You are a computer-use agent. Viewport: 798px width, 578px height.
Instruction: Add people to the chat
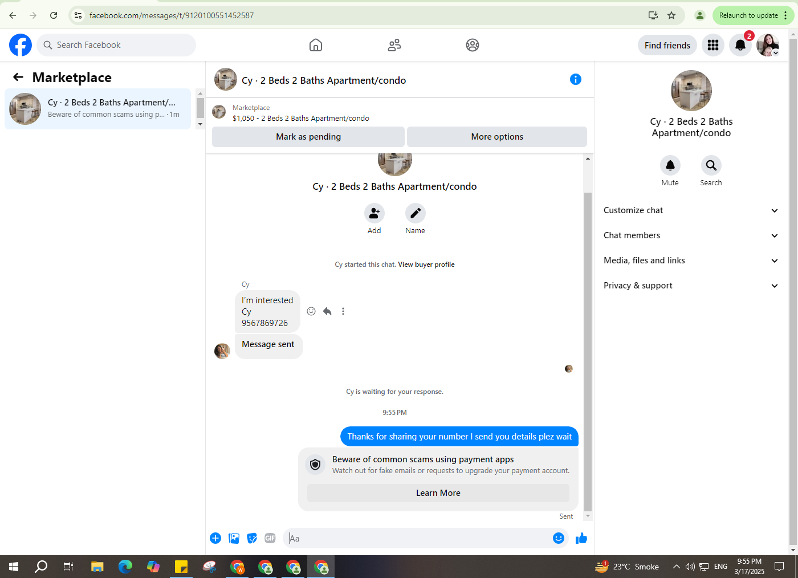click(374, 213)
